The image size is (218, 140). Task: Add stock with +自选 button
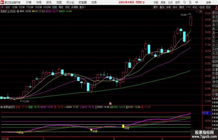click(202, 7)
